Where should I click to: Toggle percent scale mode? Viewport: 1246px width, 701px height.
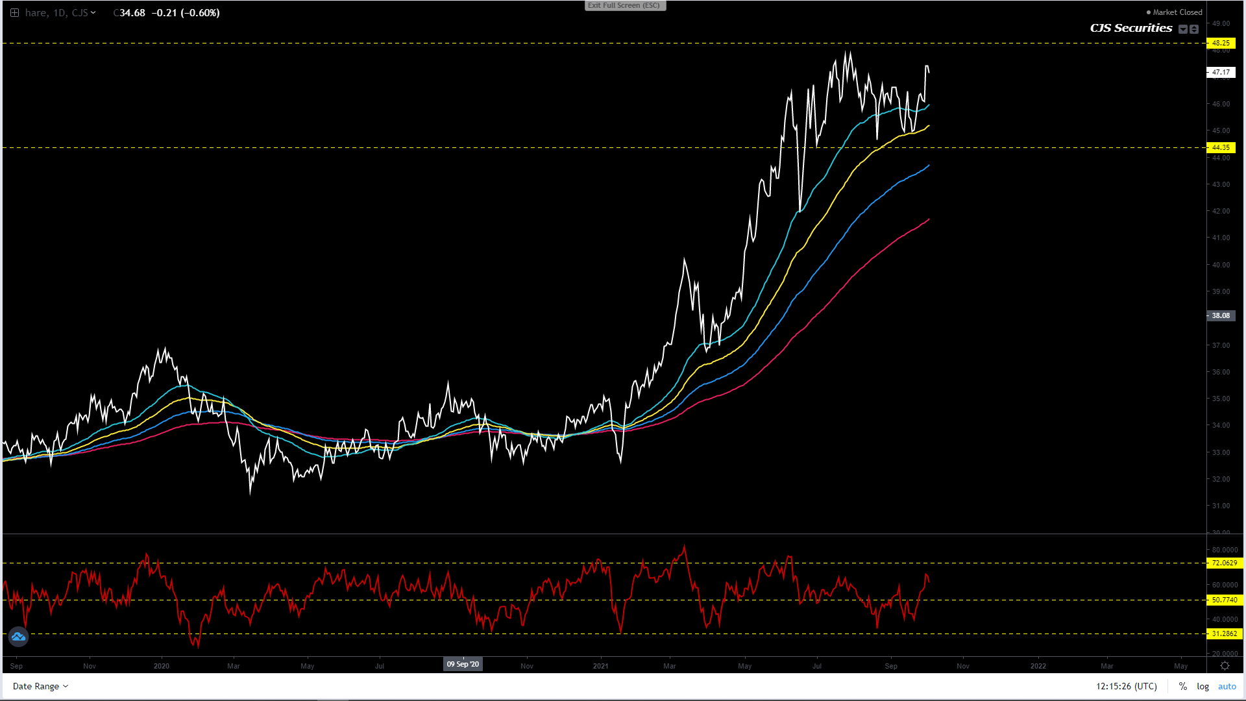(1183, 686)
